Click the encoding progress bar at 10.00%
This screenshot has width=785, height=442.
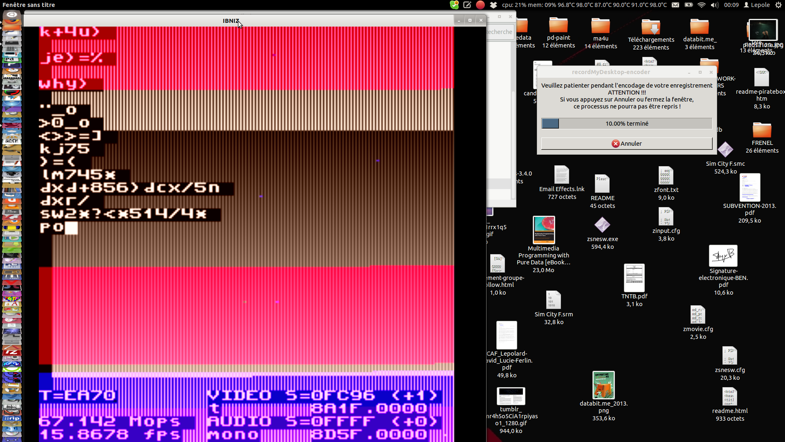coord(626,124)
